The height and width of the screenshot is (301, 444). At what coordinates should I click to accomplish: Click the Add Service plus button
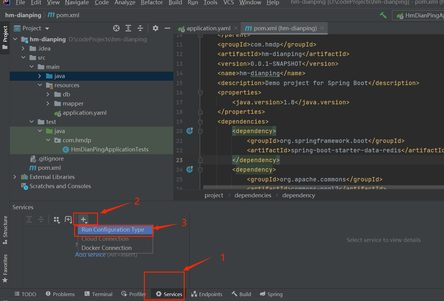point(83,219)
